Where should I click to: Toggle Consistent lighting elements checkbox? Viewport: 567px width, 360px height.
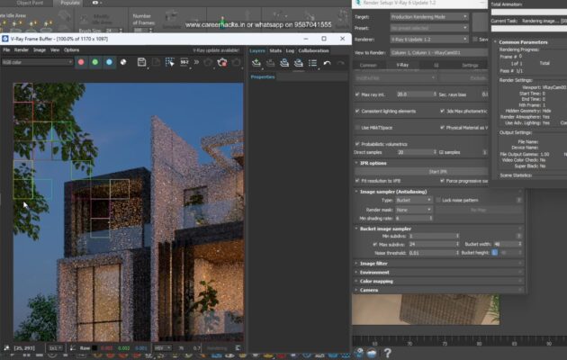(x=357, y=111)
